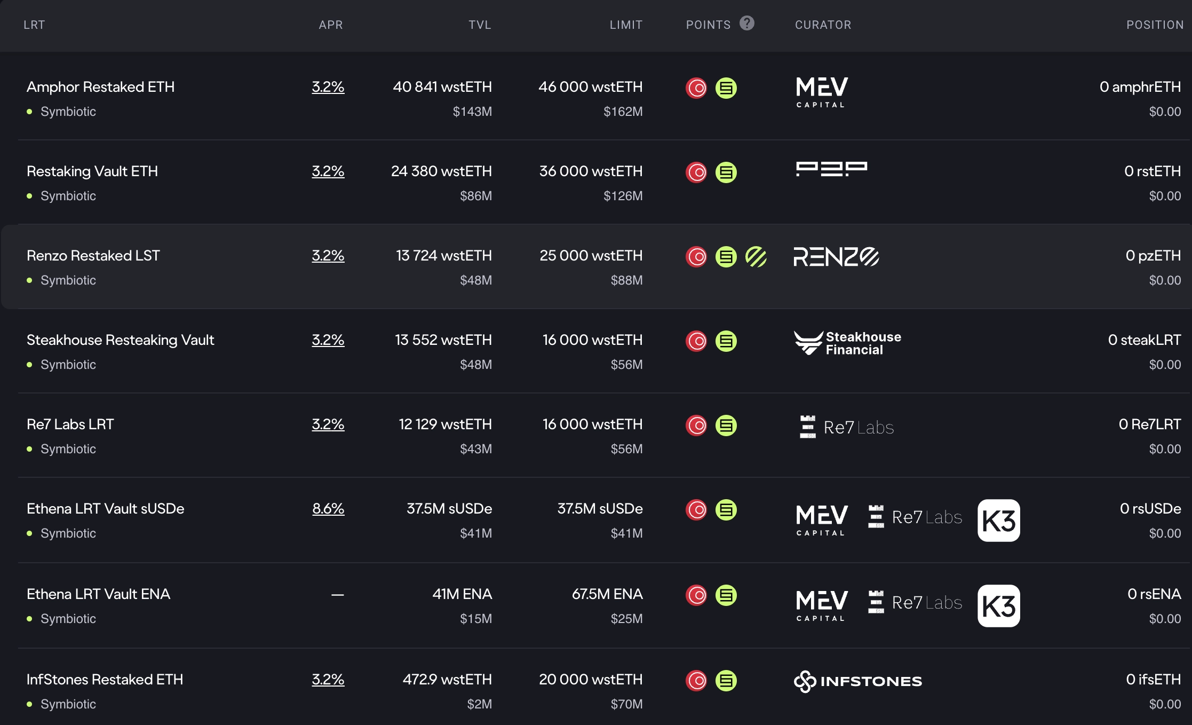Open the Steakhouse Resteaking Vault row
Viewport: 1192px width, 725px height.
[x=121, y=340]
